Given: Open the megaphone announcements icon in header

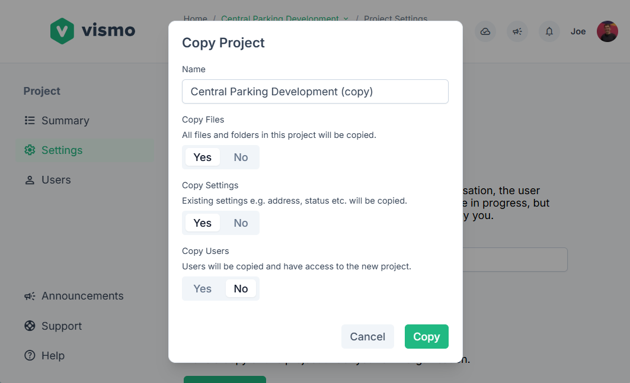Looking at the screenshot, I should click(x=517, y=31).
